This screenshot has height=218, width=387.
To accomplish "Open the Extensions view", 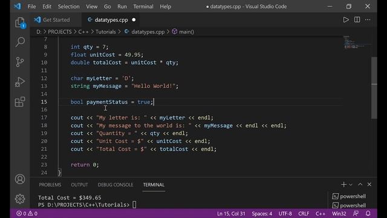I will pyautogui.click(x=20, y=102).
